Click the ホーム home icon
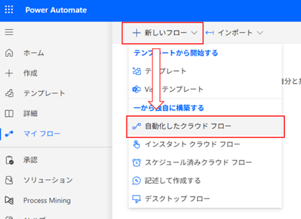Screen dimensions: 301x219 coord(9,53)
